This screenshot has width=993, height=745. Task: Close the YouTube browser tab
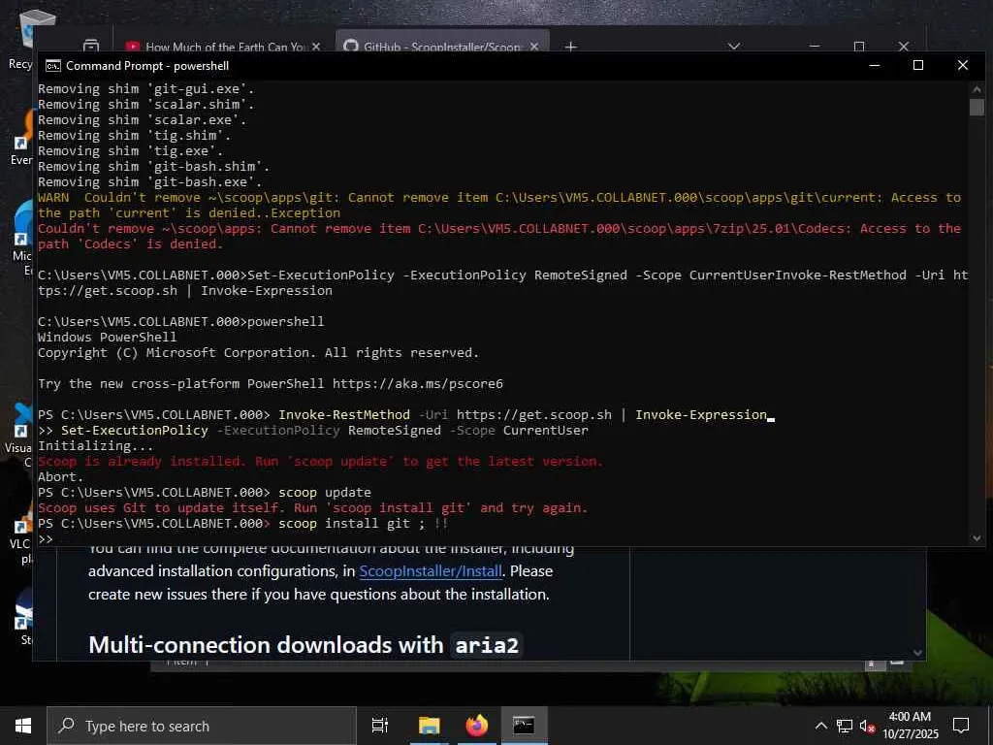(x=316, y=47)
